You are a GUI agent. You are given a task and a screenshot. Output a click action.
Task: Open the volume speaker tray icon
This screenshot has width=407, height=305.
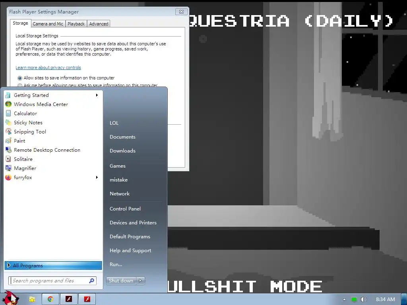363,299
